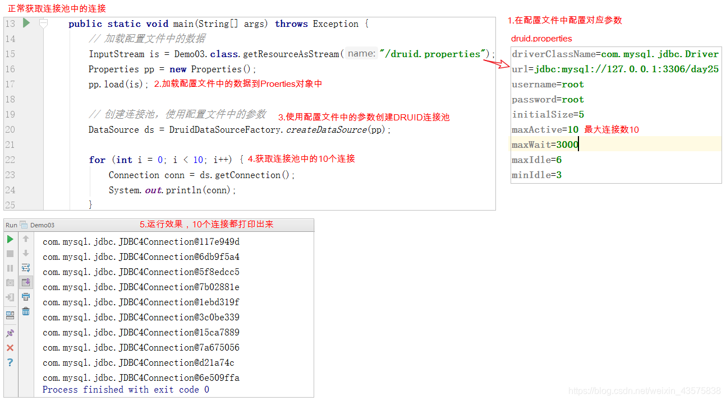Viewport: 726px width, 401px height.
Task: Click the green Run gutter arrow on line 13
Action: pos(26,23)
